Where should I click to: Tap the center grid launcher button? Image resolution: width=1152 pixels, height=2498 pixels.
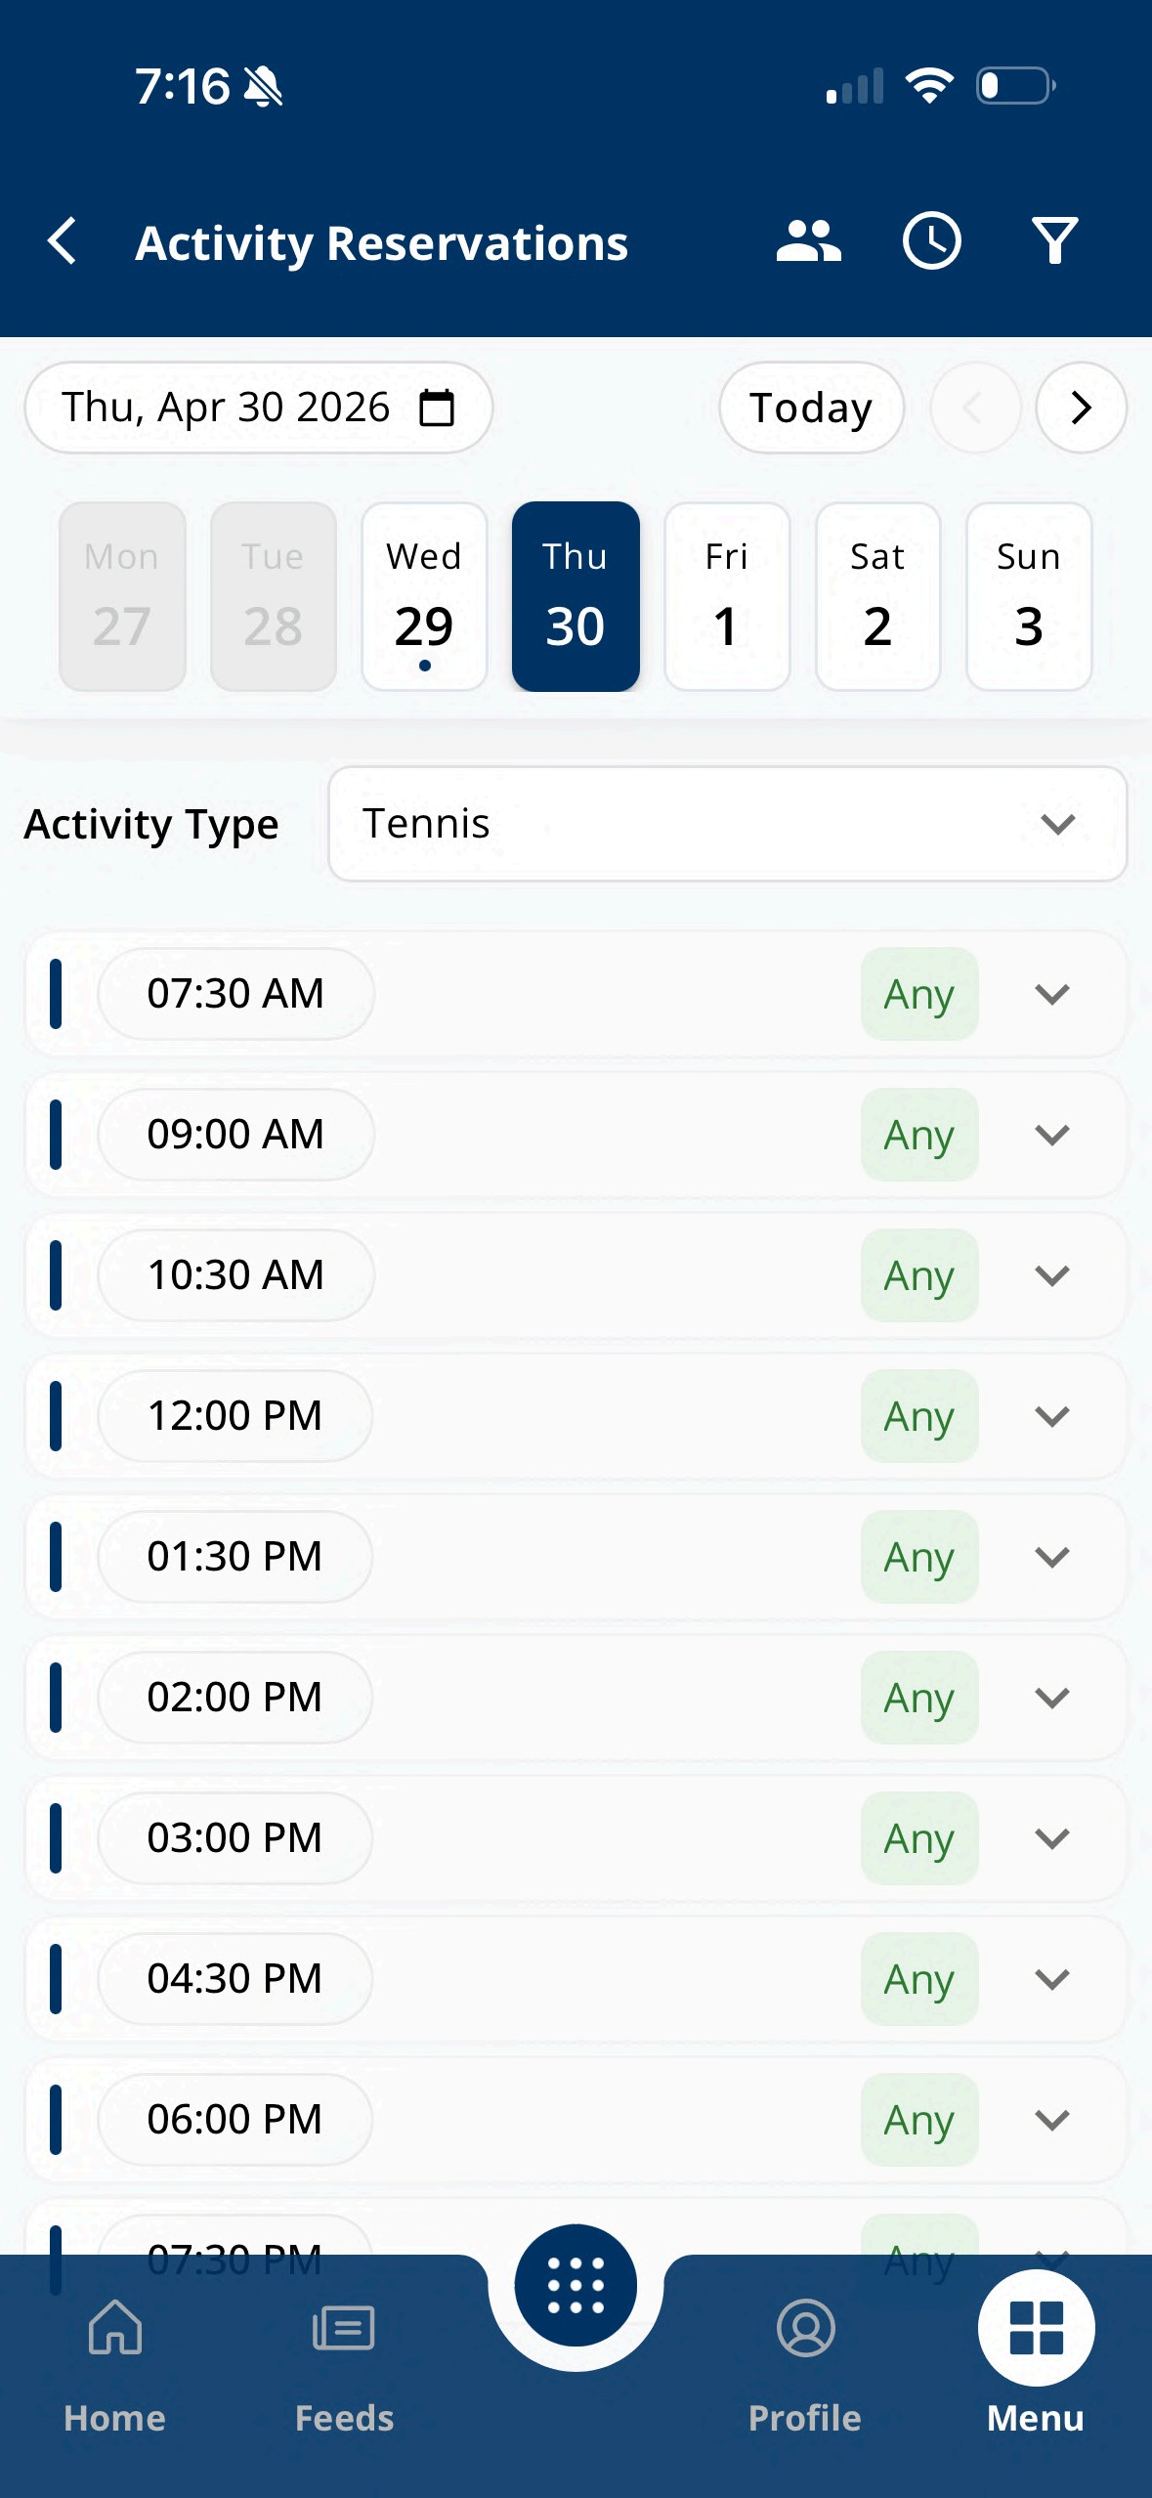click(576, 2285)
